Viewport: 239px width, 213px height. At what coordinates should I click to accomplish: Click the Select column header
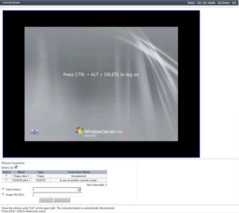click(6, 172)
